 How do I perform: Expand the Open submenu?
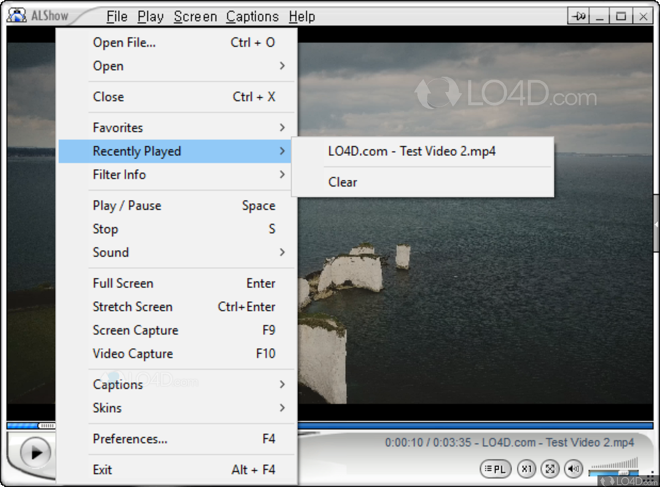point(177,66)
